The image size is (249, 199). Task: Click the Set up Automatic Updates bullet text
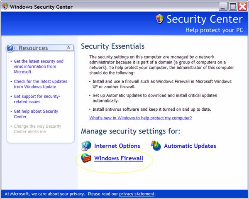click(x=155, y=98)
